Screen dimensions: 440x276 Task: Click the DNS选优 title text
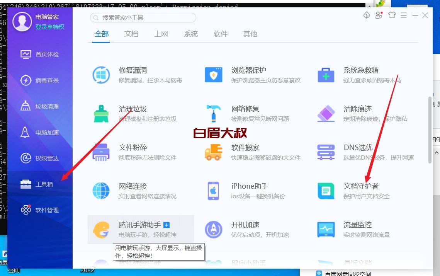[x=358, y=147]
